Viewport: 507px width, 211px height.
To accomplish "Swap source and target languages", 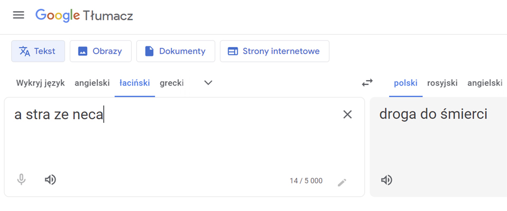I will coord(367,83).
